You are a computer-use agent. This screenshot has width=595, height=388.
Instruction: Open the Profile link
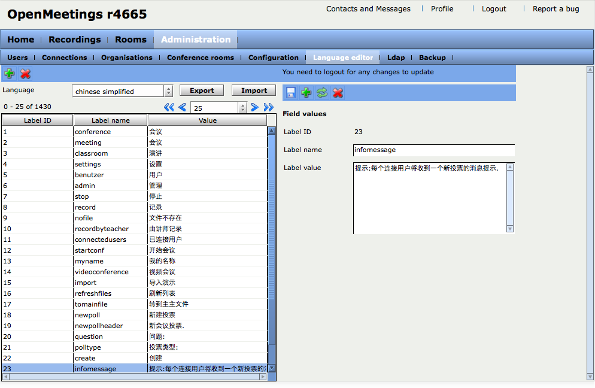442,9
